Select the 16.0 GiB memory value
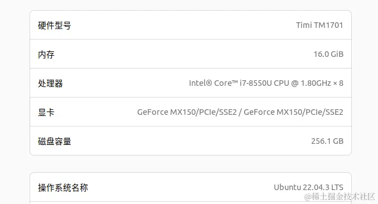Screen dimensions: 378x204 click(328, 54)
